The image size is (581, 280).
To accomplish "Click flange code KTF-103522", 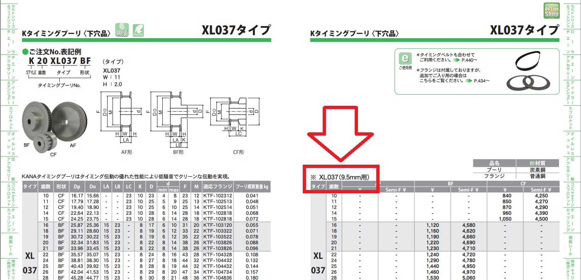I will point(218,236).
